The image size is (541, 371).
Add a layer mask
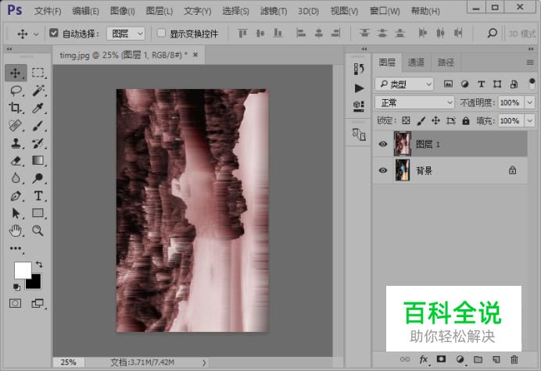441,359
